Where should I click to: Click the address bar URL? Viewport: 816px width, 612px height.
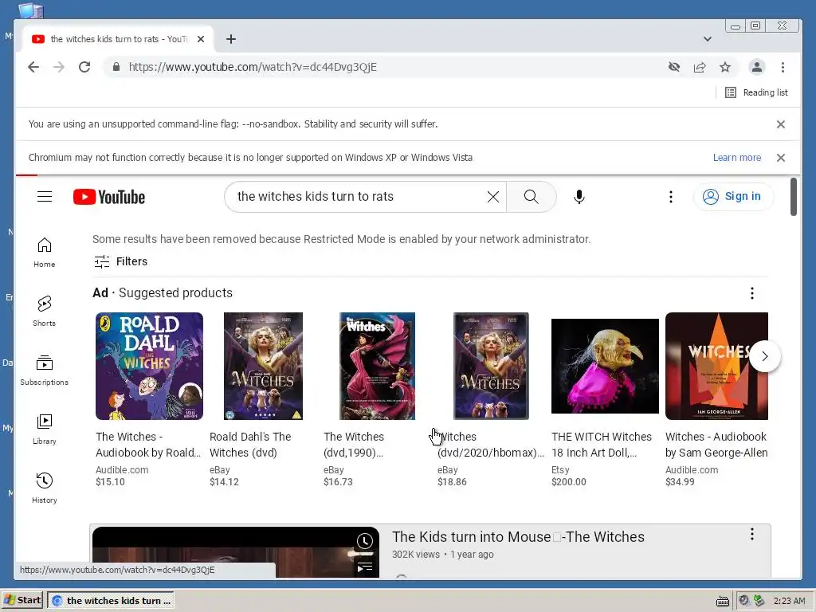tap(253, 67)
